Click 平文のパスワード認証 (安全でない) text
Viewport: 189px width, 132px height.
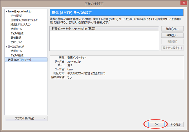[x=86, y=74]
